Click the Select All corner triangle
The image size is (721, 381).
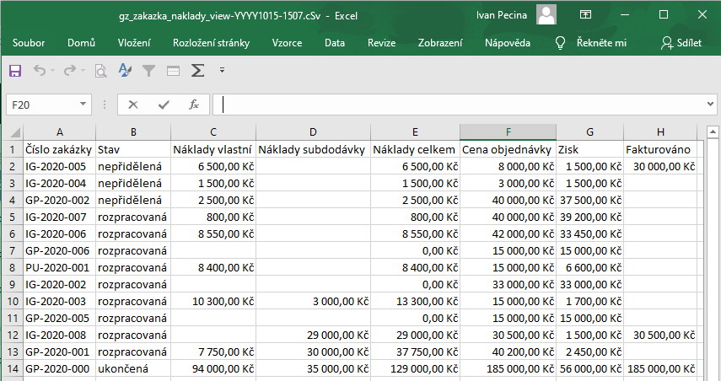pyautogui.click(x=15, y=132)
